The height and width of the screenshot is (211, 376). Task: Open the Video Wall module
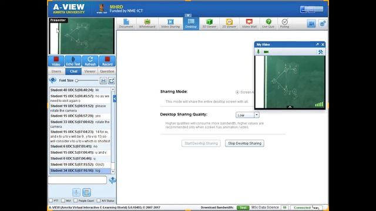click(x=249, y=23)
